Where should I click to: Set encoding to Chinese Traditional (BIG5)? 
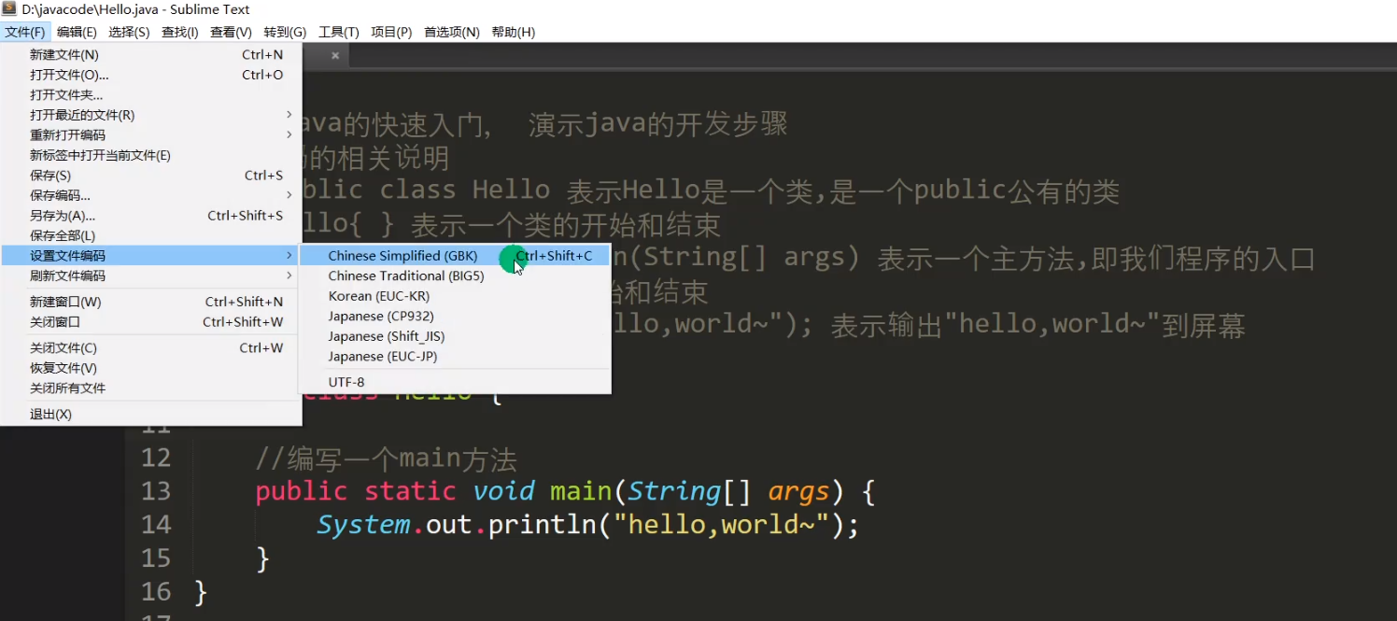455,275
